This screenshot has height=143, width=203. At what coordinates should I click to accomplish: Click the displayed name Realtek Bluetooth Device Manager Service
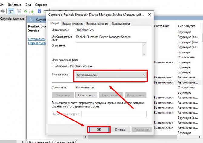tap(103, 37)
